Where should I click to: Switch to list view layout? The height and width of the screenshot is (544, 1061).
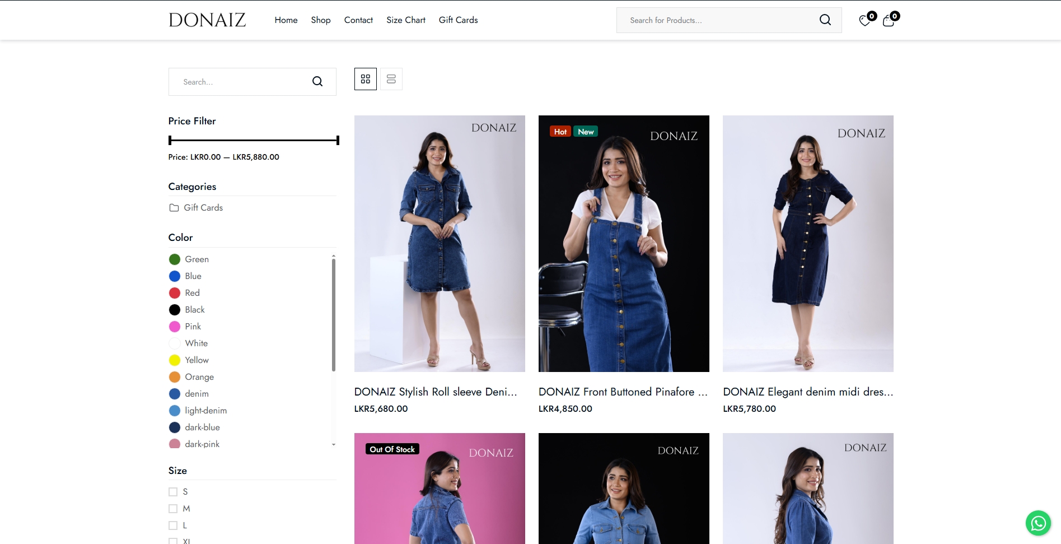pyautogui.click(x=391, y=79)
